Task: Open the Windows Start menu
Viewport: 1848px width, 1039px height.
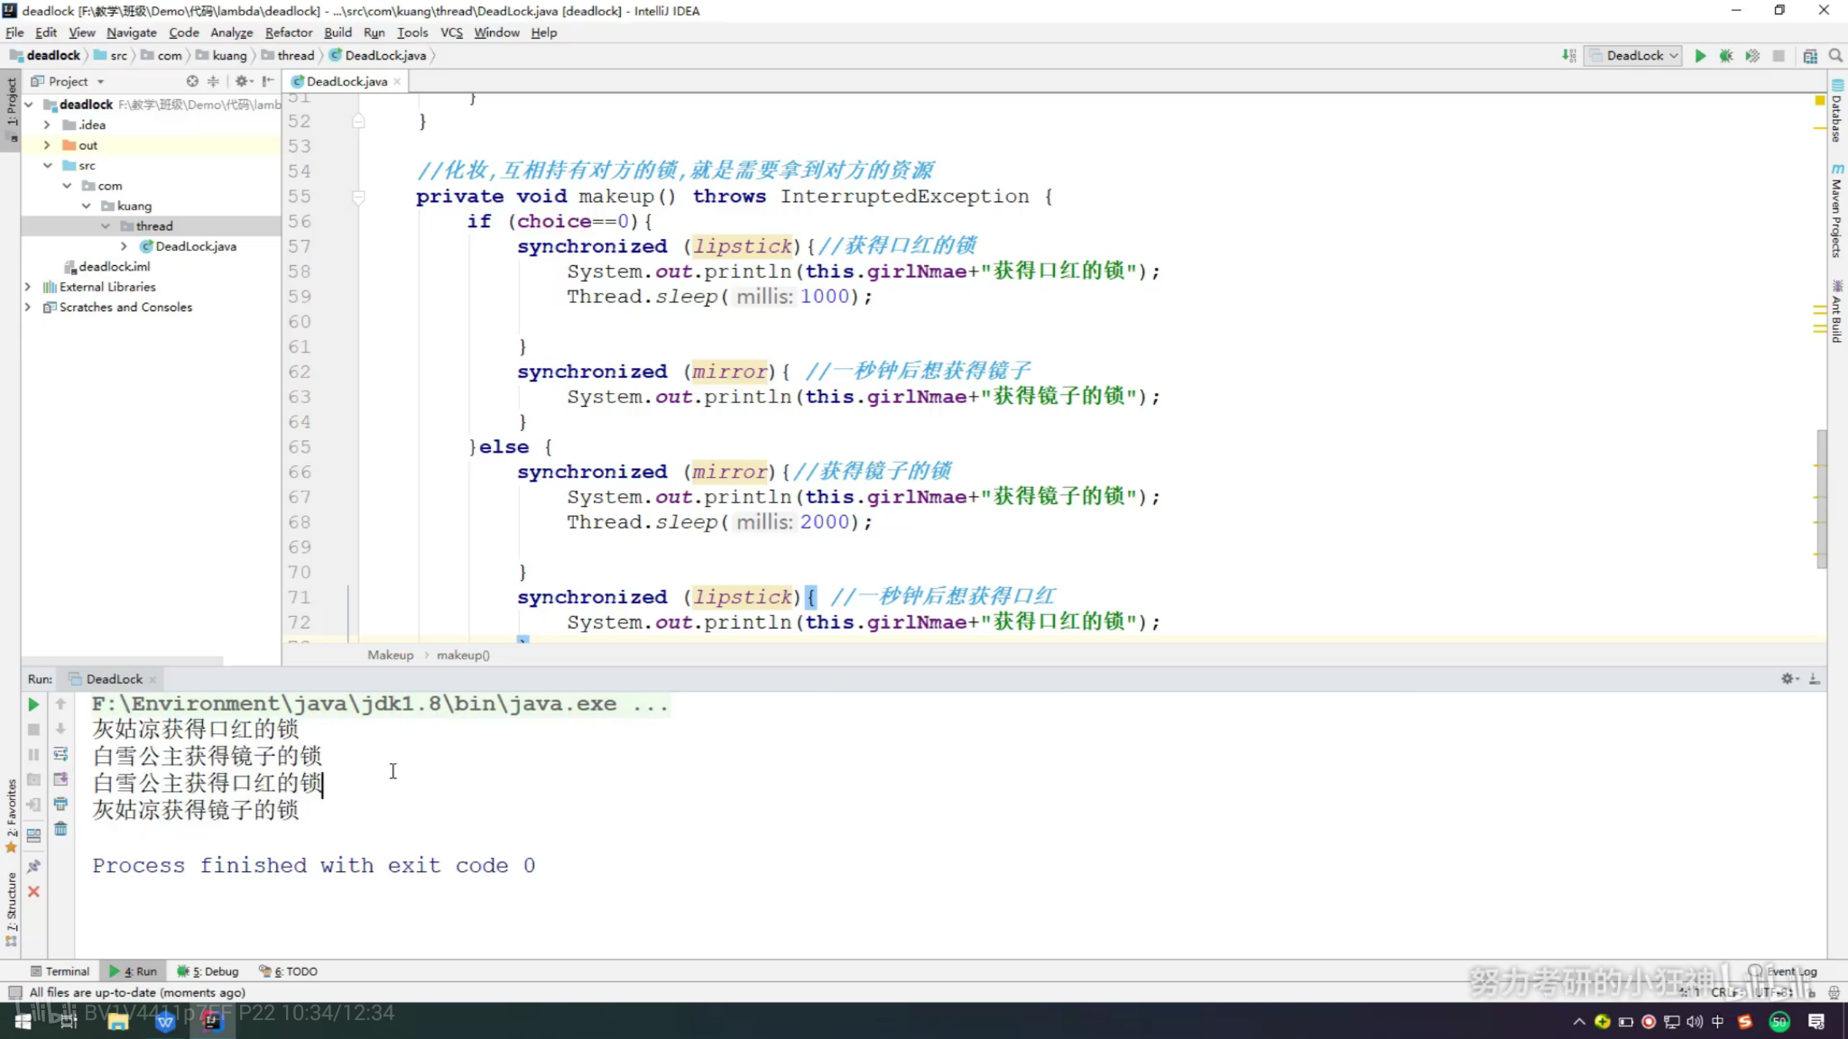Action: 23,1021
